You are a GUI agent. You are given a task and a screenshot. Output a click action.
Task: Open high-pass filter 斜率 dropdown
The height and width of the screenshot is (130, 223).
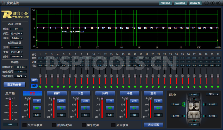click(x=17, y=38)
